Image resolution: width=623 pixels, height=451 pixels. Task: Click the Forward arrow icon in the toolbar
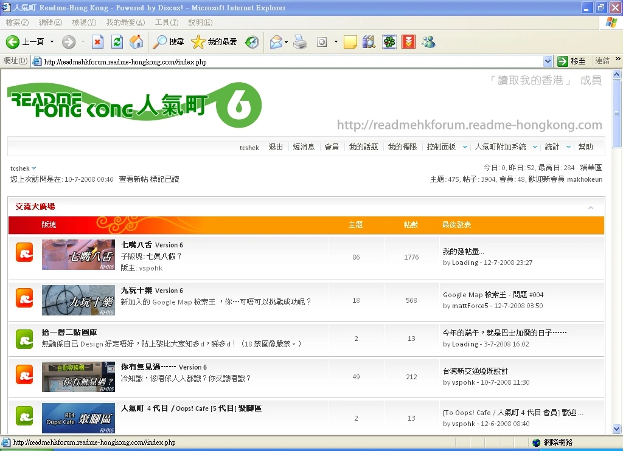[69, 42]
